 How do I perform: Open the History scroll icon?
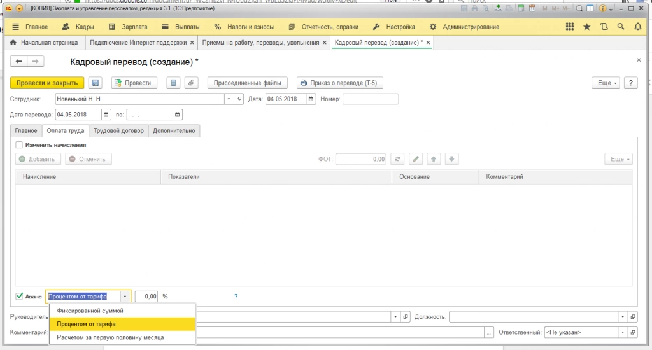[x=604, y=27]
